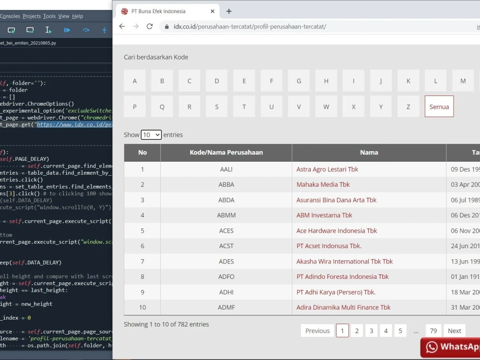This screenshot has height=360, width=480.
Task: Click the padlock site info icon
Action: [167, 26]
